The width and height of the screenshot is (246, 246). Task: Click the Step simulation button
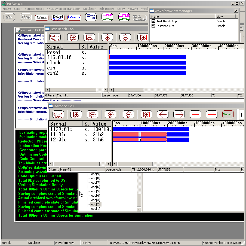26,17
